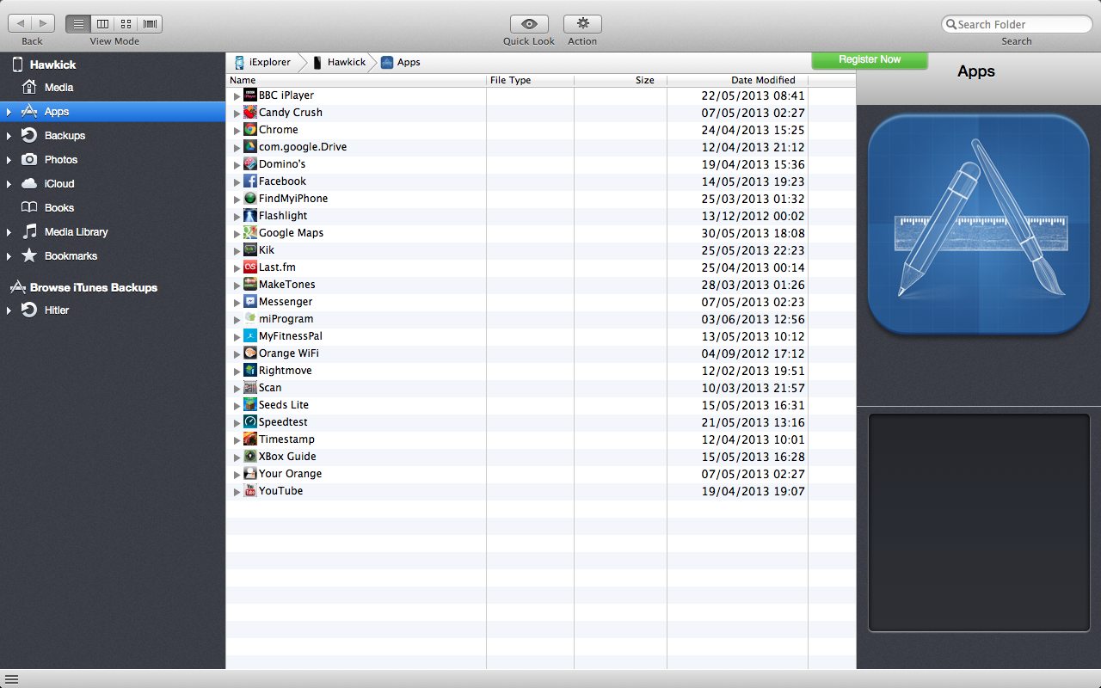This screenshot has width=1101, height=688.
Task: Click the list icon in bottom status bar
Action: pos(11,679)
